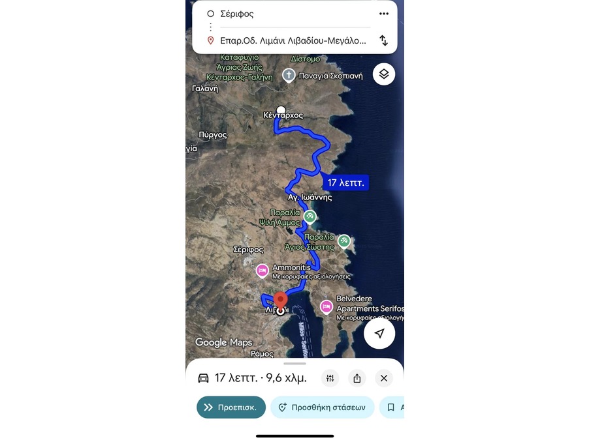Tap the red destination pin at Λιβάδι
The image size is (589, 442).
tap(280, 301)
